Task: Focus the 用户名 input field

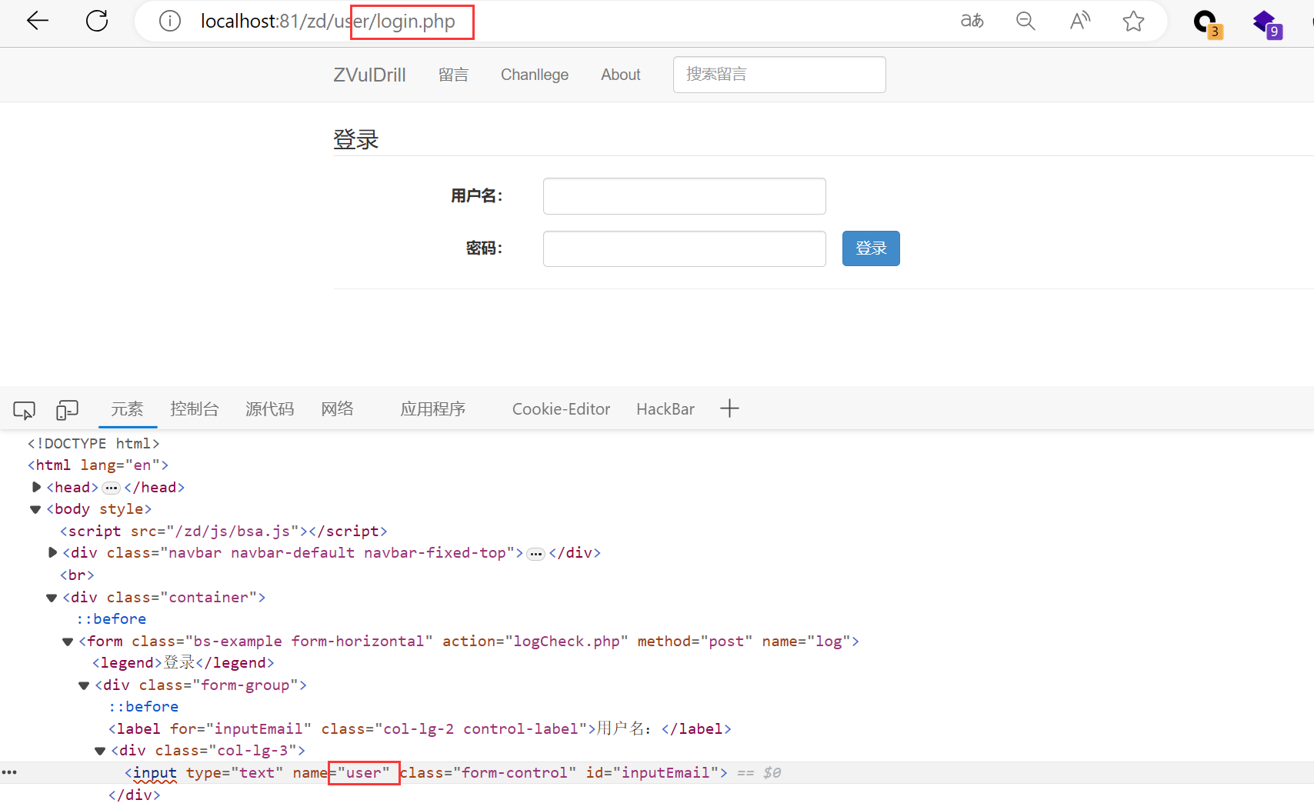Action: tap(685, 196)
